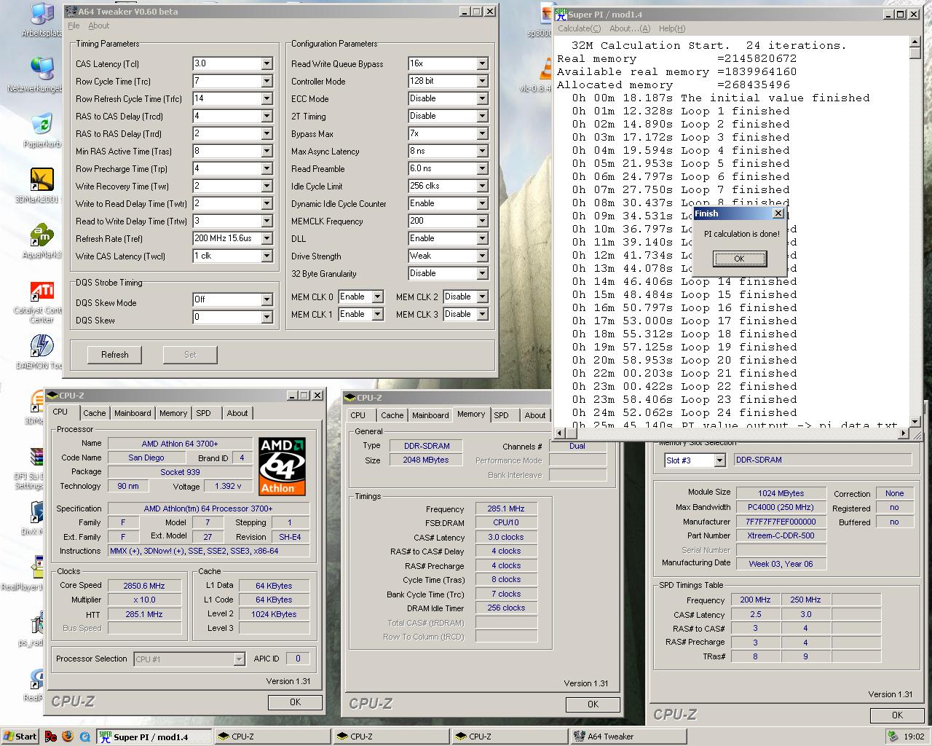Open the Refresh Rate (Tref) dropdown

pyautogui.click(x=266, y=238)
